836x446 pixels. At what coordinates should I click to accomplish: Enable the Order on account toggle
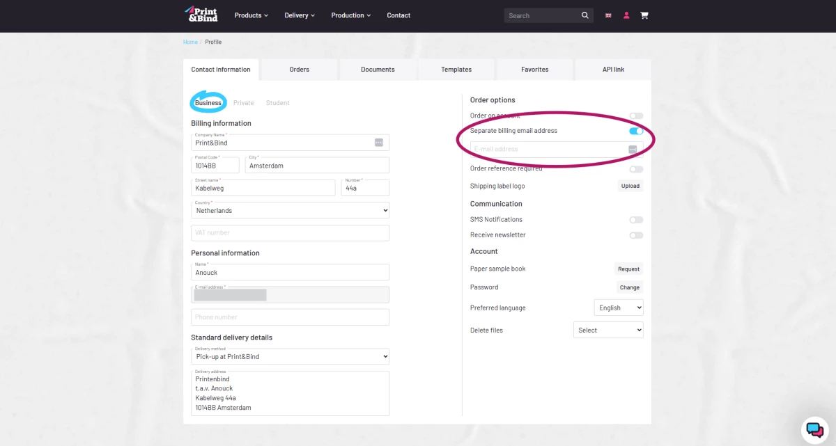pyautogui.click(x=636, y=116)
